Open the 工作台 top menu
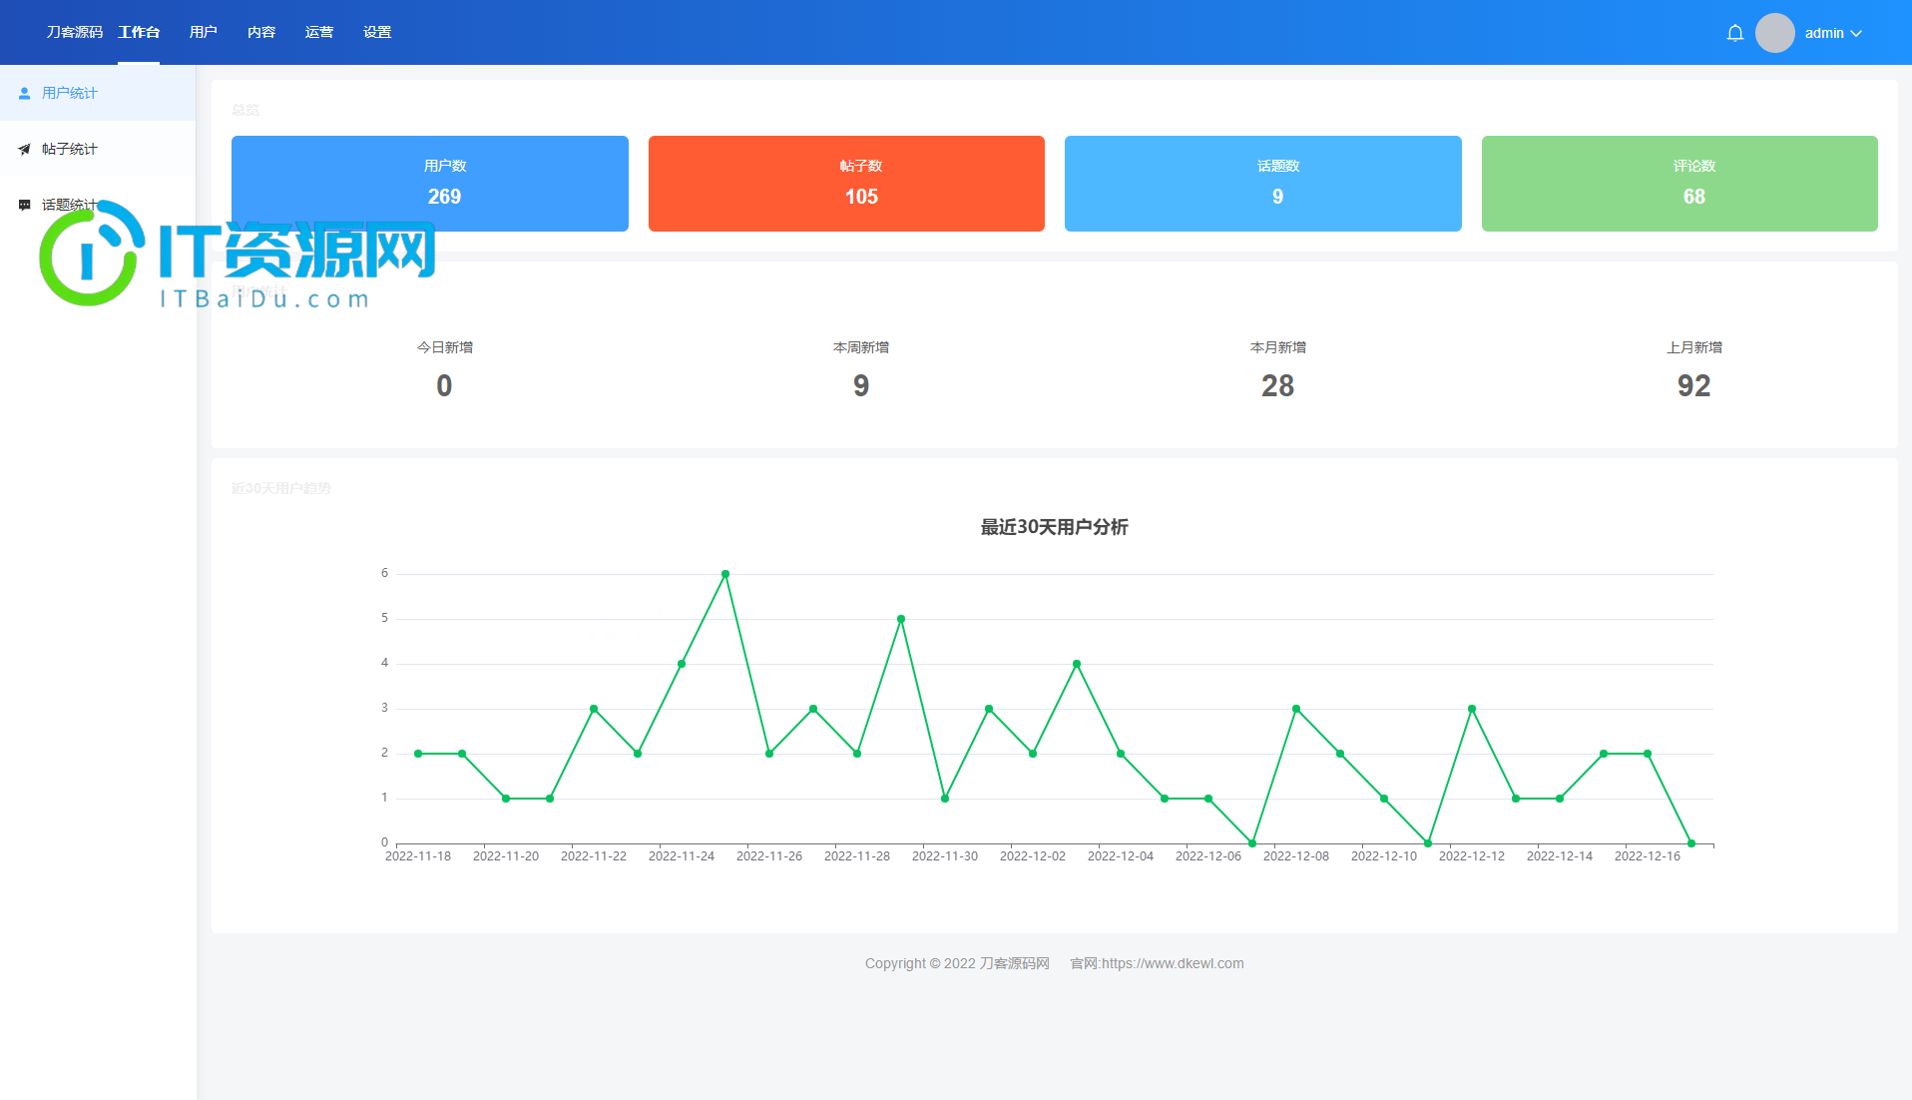The image size is (1912, 1100). (x=139, y=32)
